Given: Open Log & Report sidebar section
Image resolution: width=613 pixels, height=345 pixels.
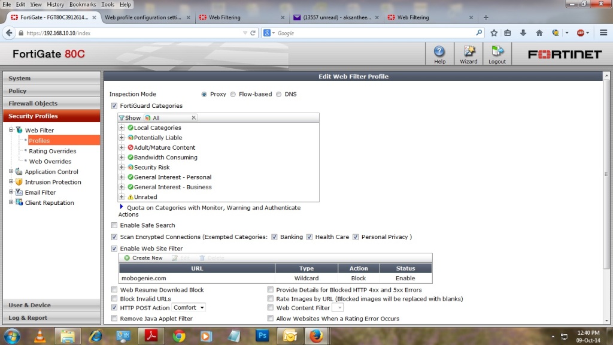Looking at the screenshot, I should 51,317.
